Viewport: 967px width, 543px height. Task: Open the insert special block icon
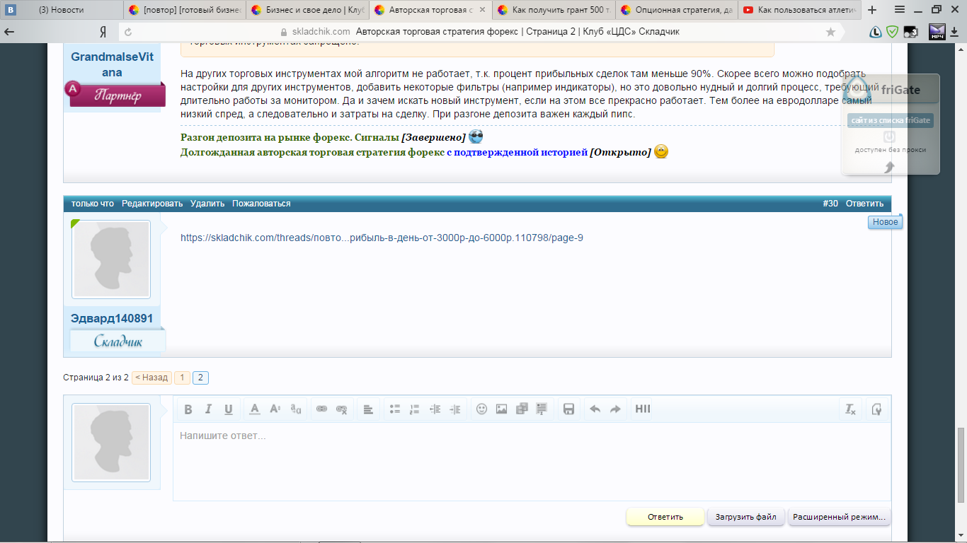pos(542,409)
